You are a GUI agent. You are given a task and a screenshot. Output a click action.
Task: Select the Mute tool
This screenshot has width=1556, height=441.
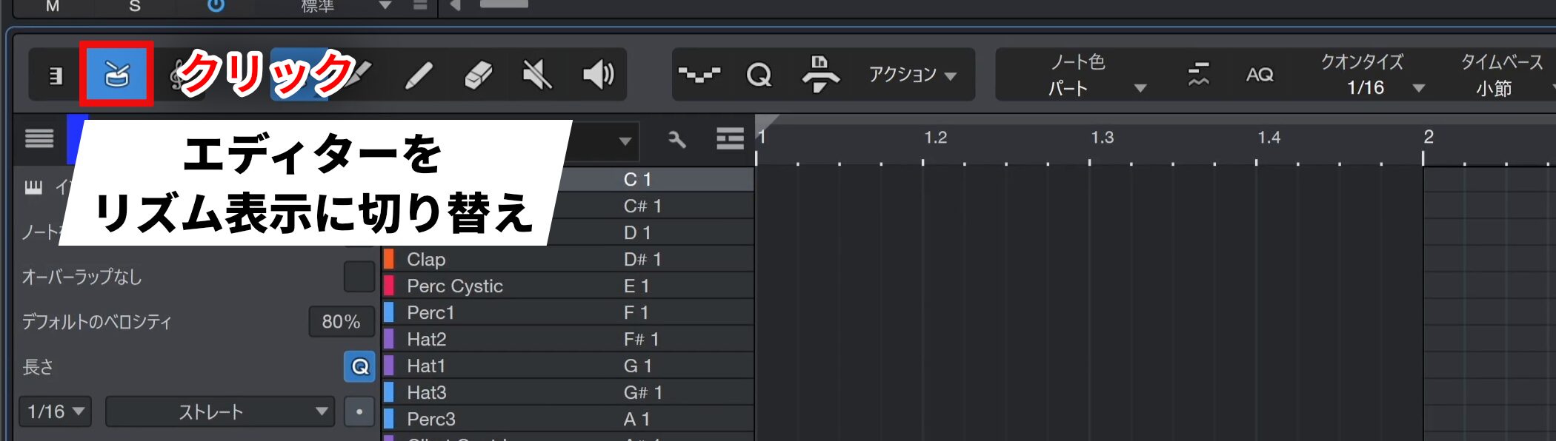(x=537, y=75)
